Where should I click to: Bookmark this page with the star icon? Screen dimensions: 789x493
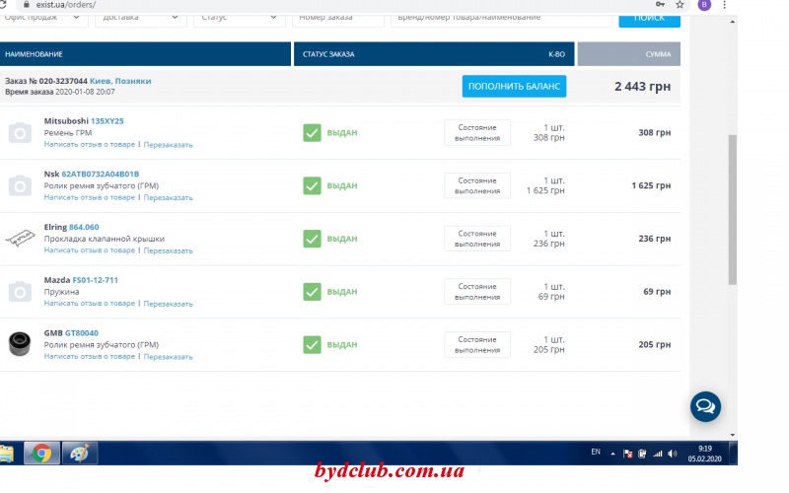[x=680, y=5]
